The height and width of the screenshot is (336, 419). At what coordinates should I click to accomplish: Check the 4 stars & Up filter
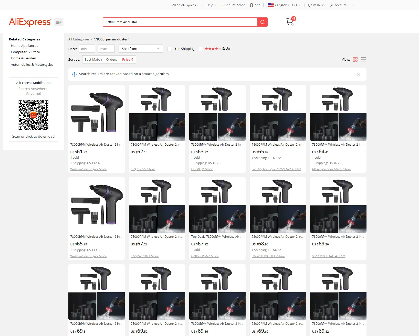201,49
